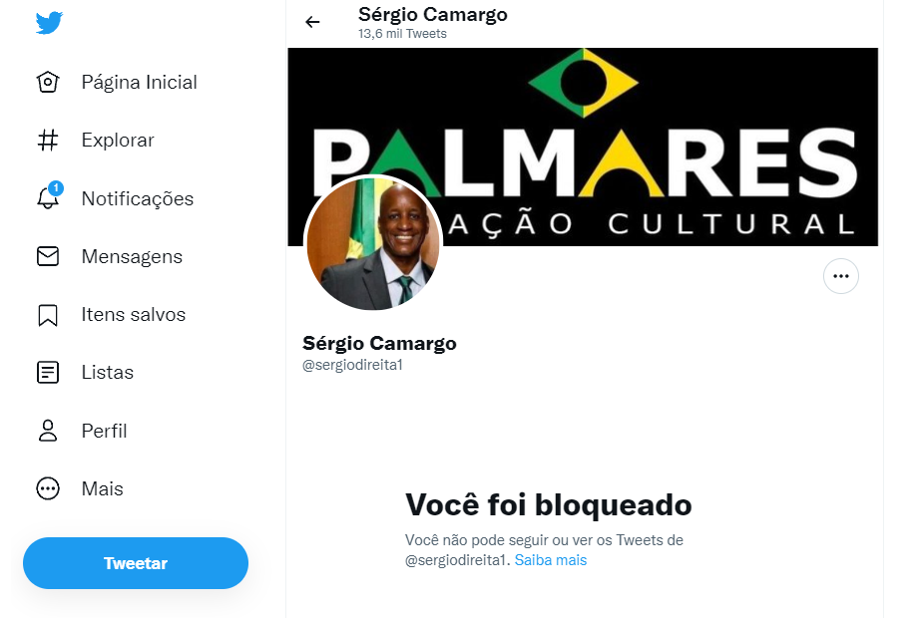Click the Itens salvos label
Viewport: 910px width, 618px height.
coord(134,314)
